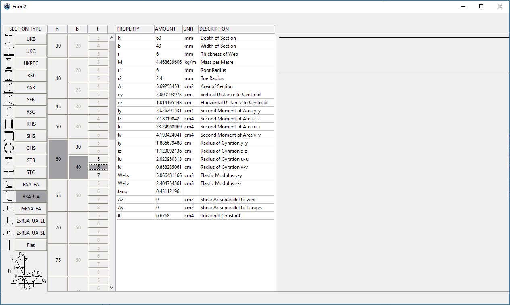Screen dimensions: 510x305
Task: Click the 2xRSA-UA-SL double angle icon
Action: click(x=9, y=233)
